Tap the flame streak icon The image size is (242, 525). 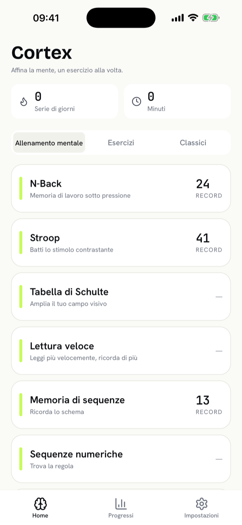tap(24, 102)
